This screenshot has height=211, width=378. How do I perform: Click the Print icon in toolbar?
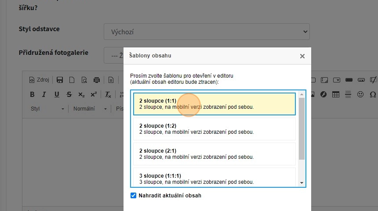pos(97,80)
